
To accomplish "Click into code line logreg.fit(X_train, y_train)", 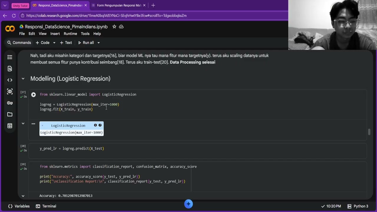I will coord(66,109).
